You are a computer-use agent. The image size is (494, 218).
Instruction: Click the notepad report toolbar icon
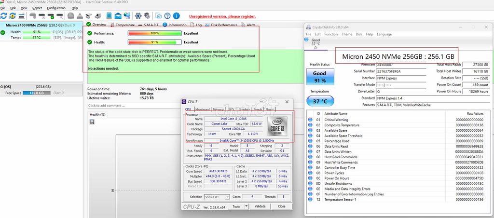coord(109,16)
